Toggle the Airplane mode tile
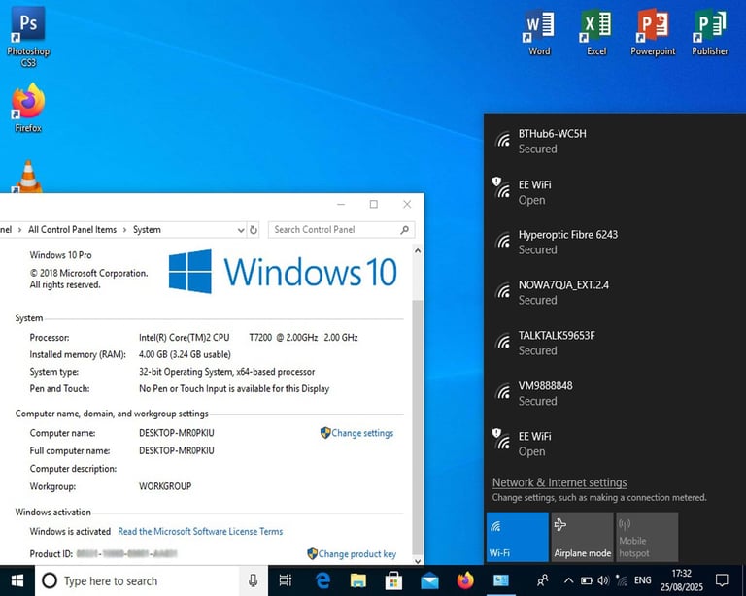 point(583,537)
